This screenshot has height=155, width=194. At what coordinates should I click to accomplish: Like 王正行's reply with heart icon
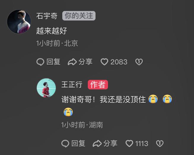[x=129, y=143]
